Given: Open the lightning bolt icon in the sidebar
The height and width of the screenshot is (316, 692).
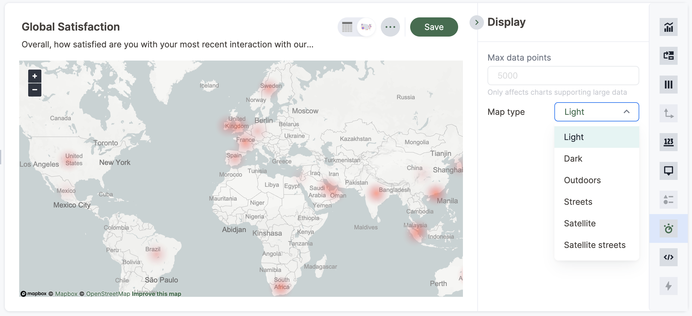Looking at the screenshot, I should (668, 286).
